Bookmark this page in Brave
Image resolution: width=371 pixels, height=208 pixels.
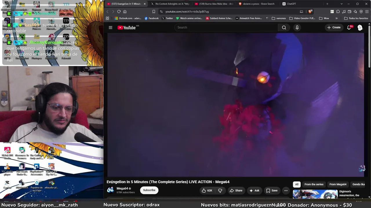coord(154,12)
